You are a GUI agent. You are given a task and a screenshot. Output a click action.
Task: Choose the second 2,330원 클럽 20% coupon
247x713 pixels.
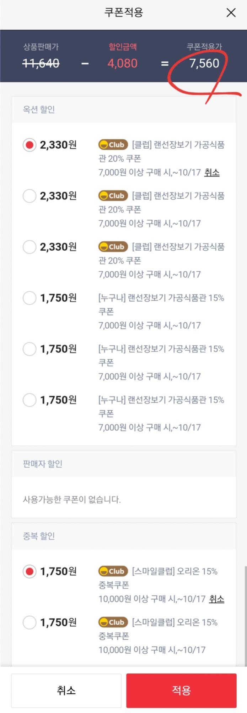[x=29, y=196]
